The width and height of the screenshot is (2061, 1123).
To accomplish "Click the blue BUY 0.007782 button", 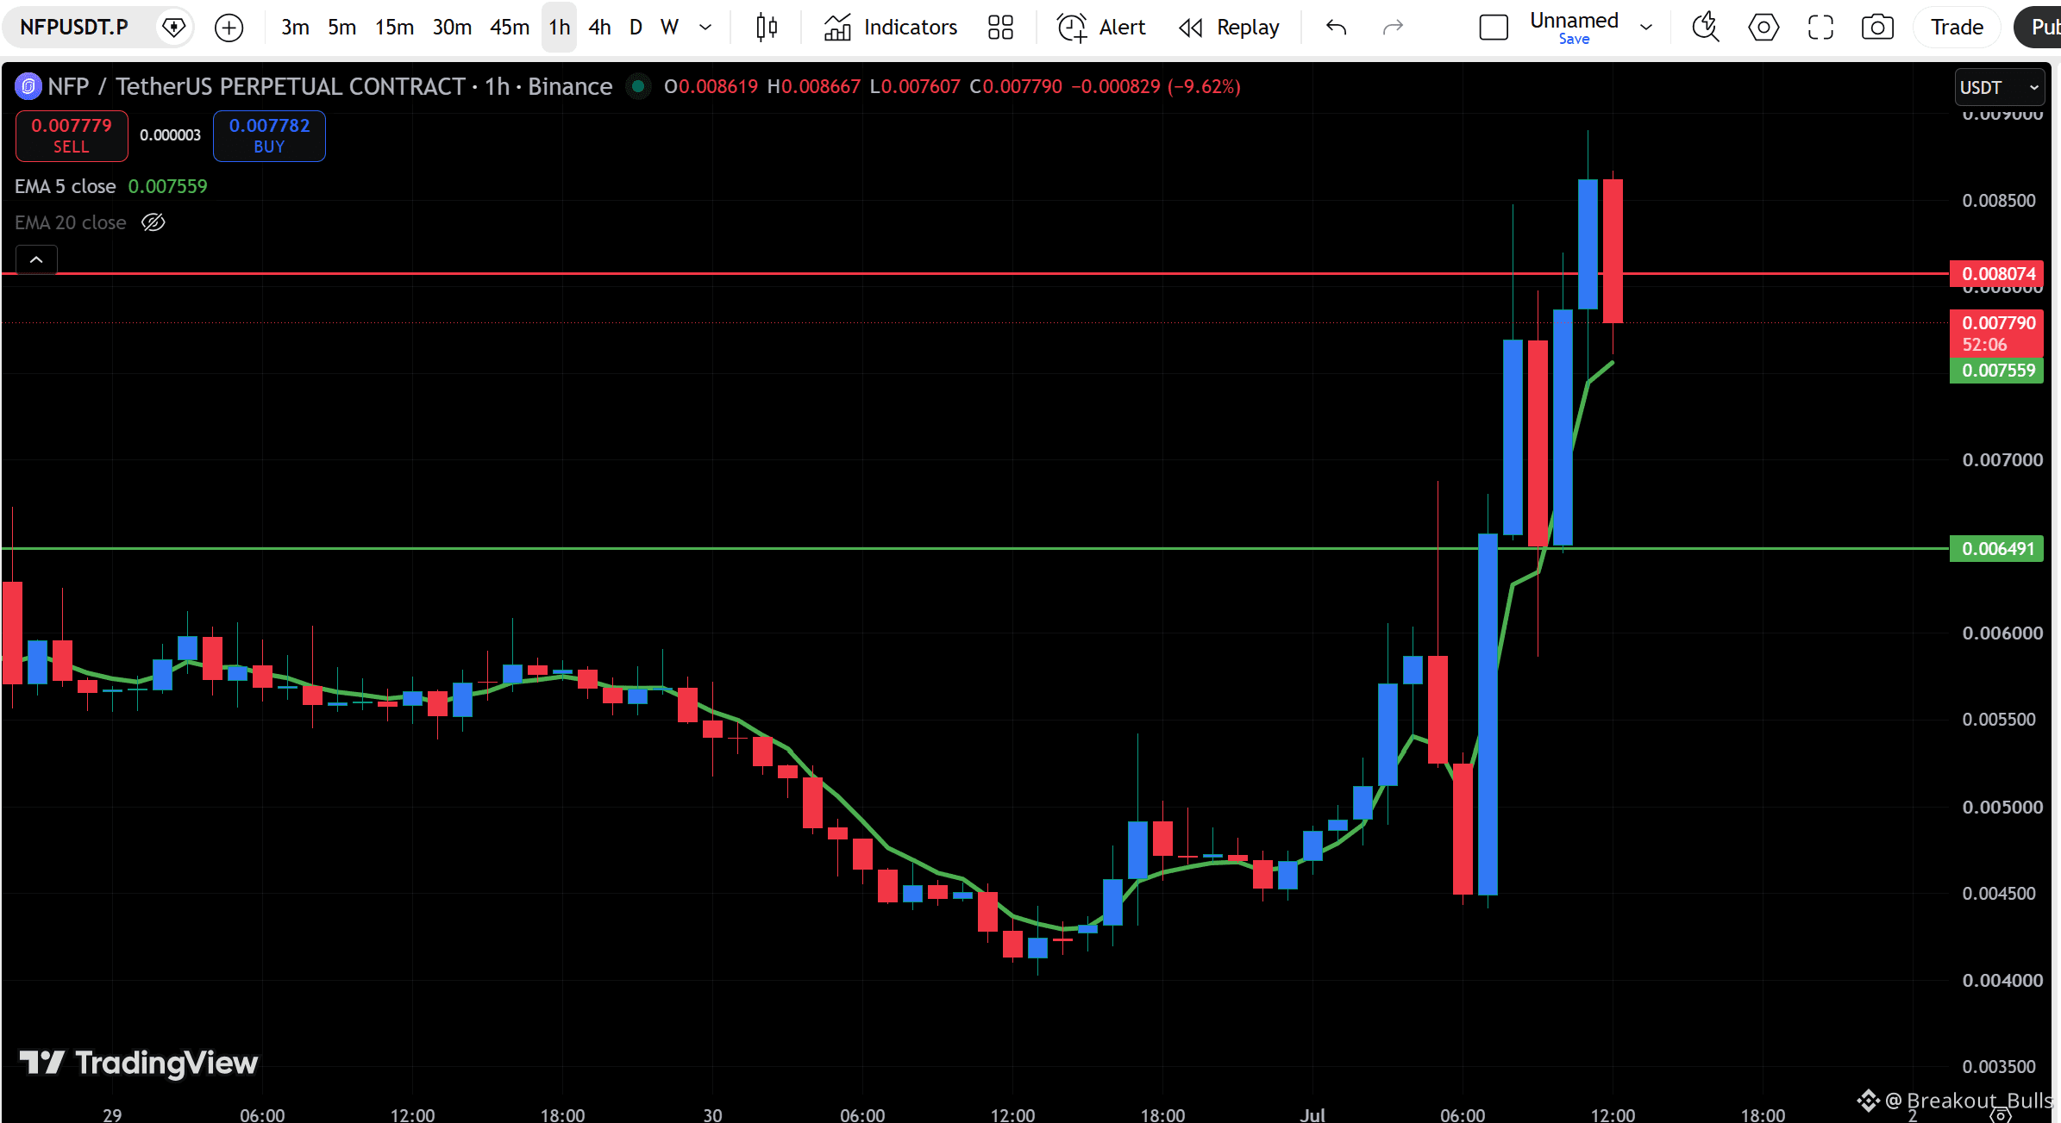I will (269, 136).
